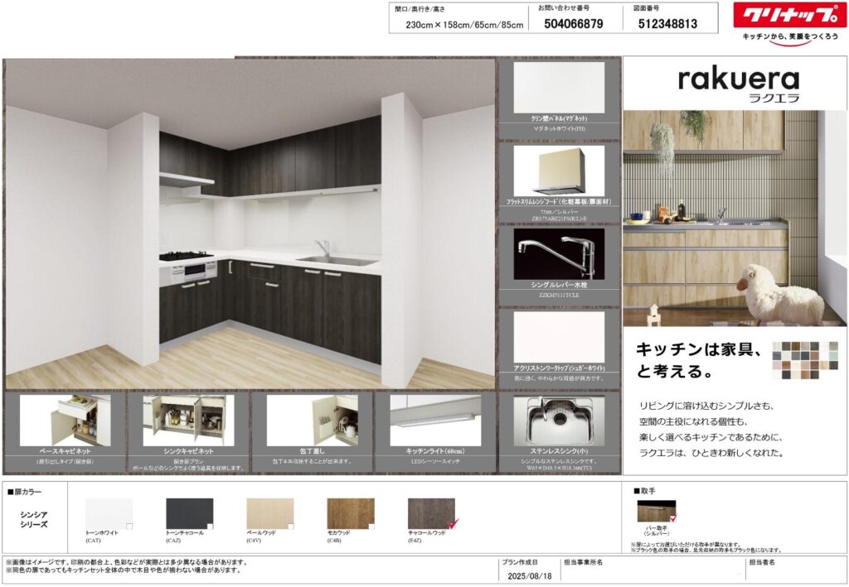Viewport: 849px width, 587px height.
Task: Check the Tone Charcoal (CAZ) checkbox
Action: coord(209,526)
